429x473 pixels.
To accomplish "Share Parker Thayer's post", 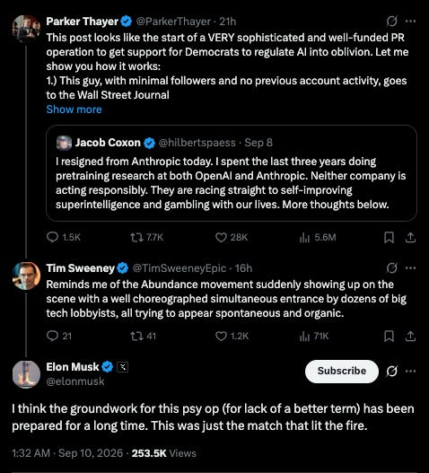I will point(410,238).
